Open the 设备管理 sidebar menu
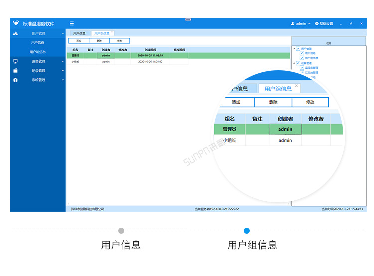Viewport: 374px width, 276px height. pyautogui.click(x=38, y=61)
